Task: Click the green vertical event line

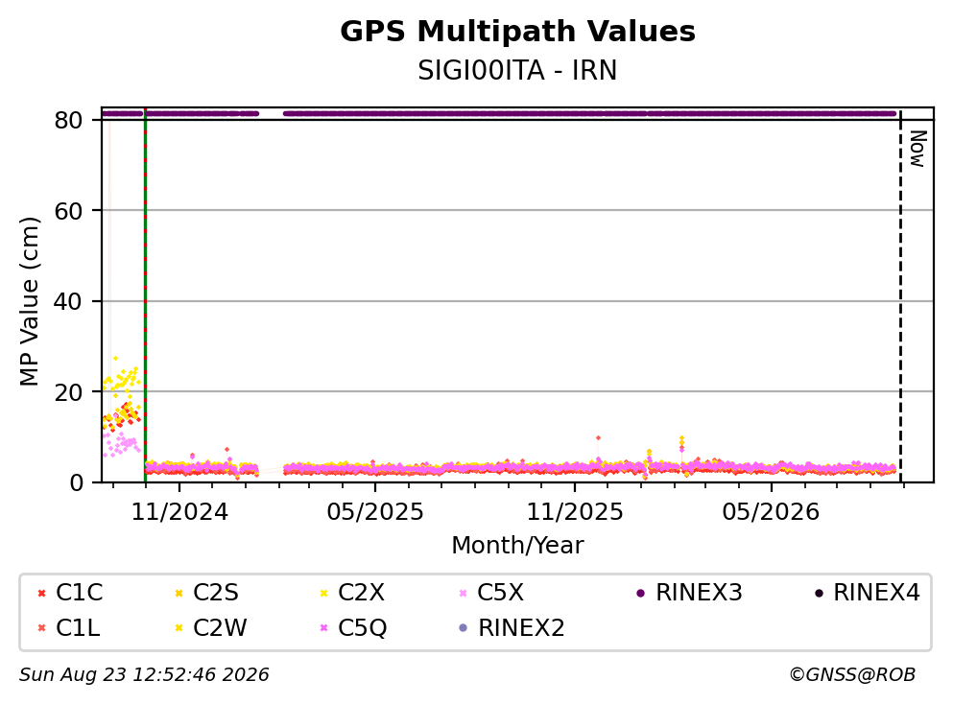Action: [x=145, y=295]
